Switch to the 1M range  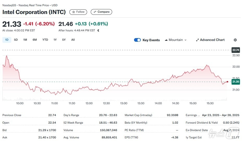(x=25, y=40)
